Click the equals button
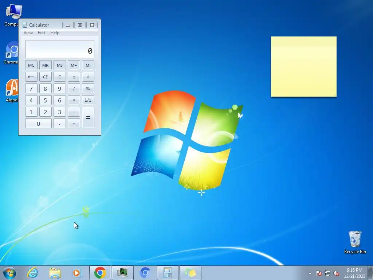This screenshot has height=280, width=373. 88,118
